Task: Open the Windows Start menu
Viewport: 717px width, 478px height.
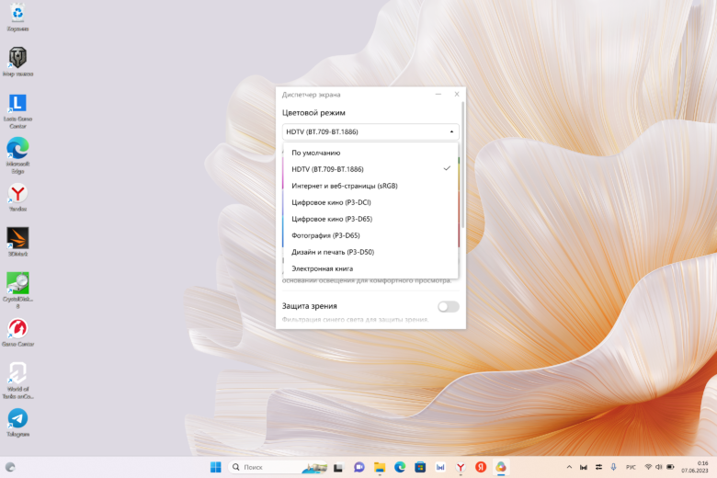Action: [215, 467]
